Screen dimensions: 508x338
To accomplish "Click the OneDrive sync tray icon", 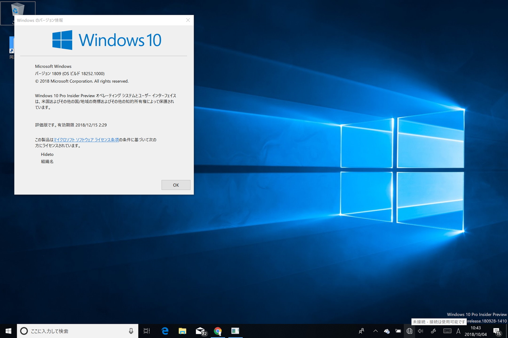I will tap(387, 331).
